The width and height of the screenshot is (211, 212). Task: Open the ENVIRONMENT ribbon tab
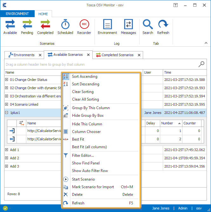tap(17, 14)
